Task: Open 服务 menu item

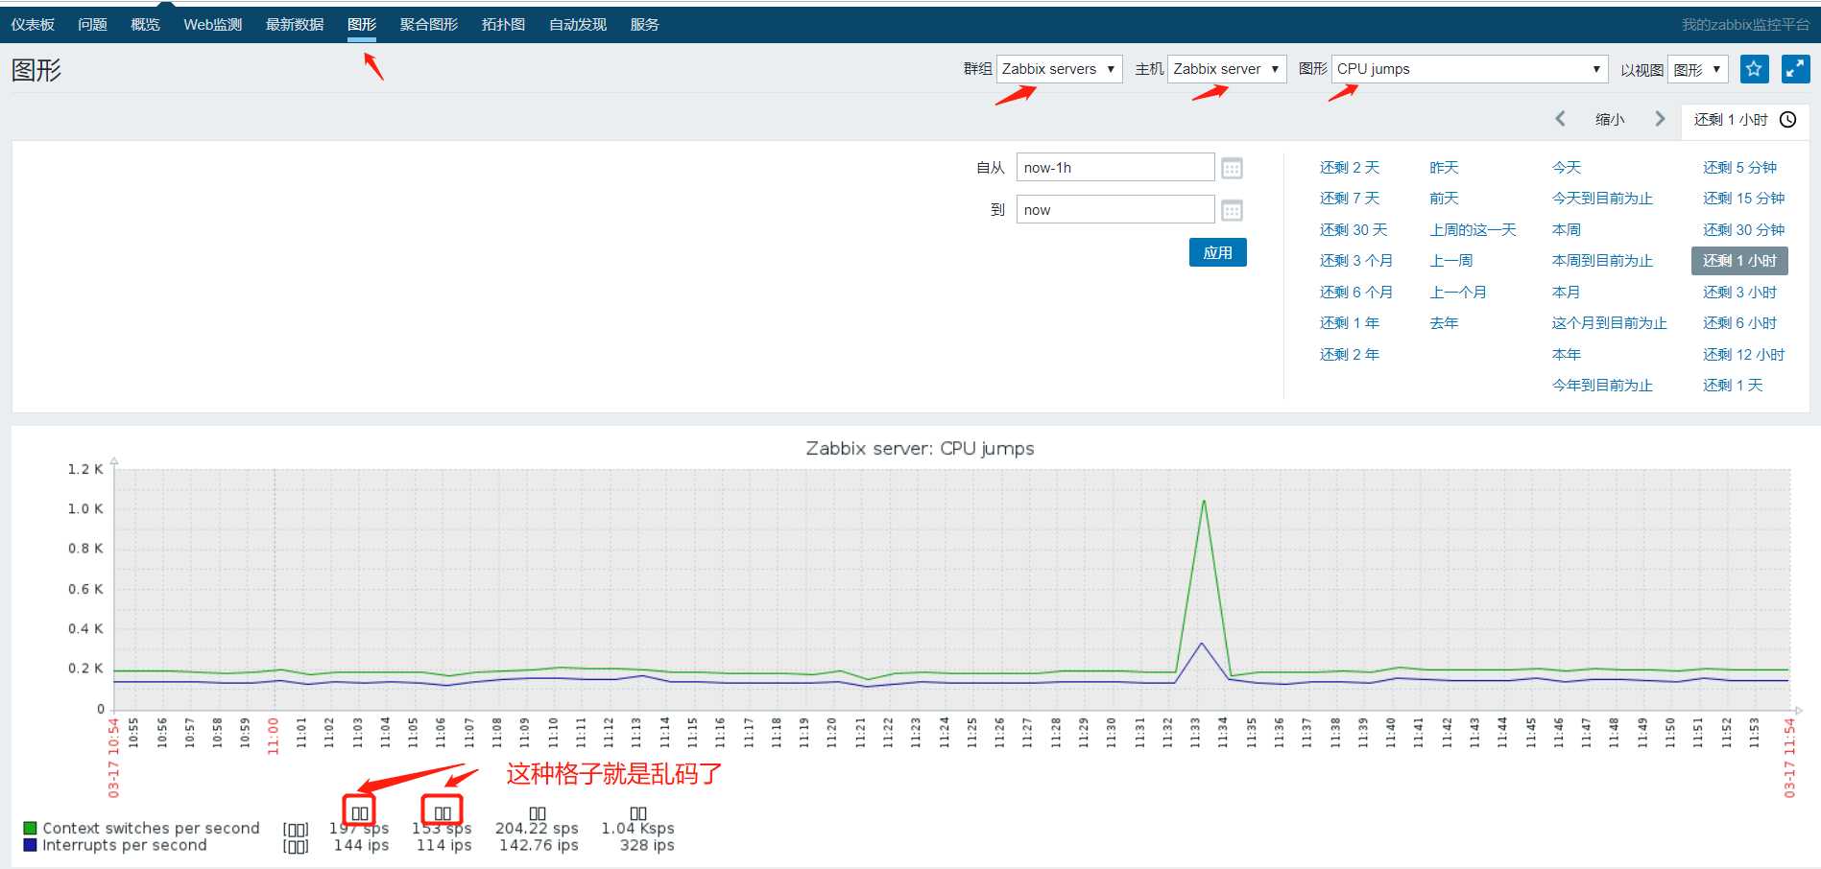Action: (x=644, y=24)
